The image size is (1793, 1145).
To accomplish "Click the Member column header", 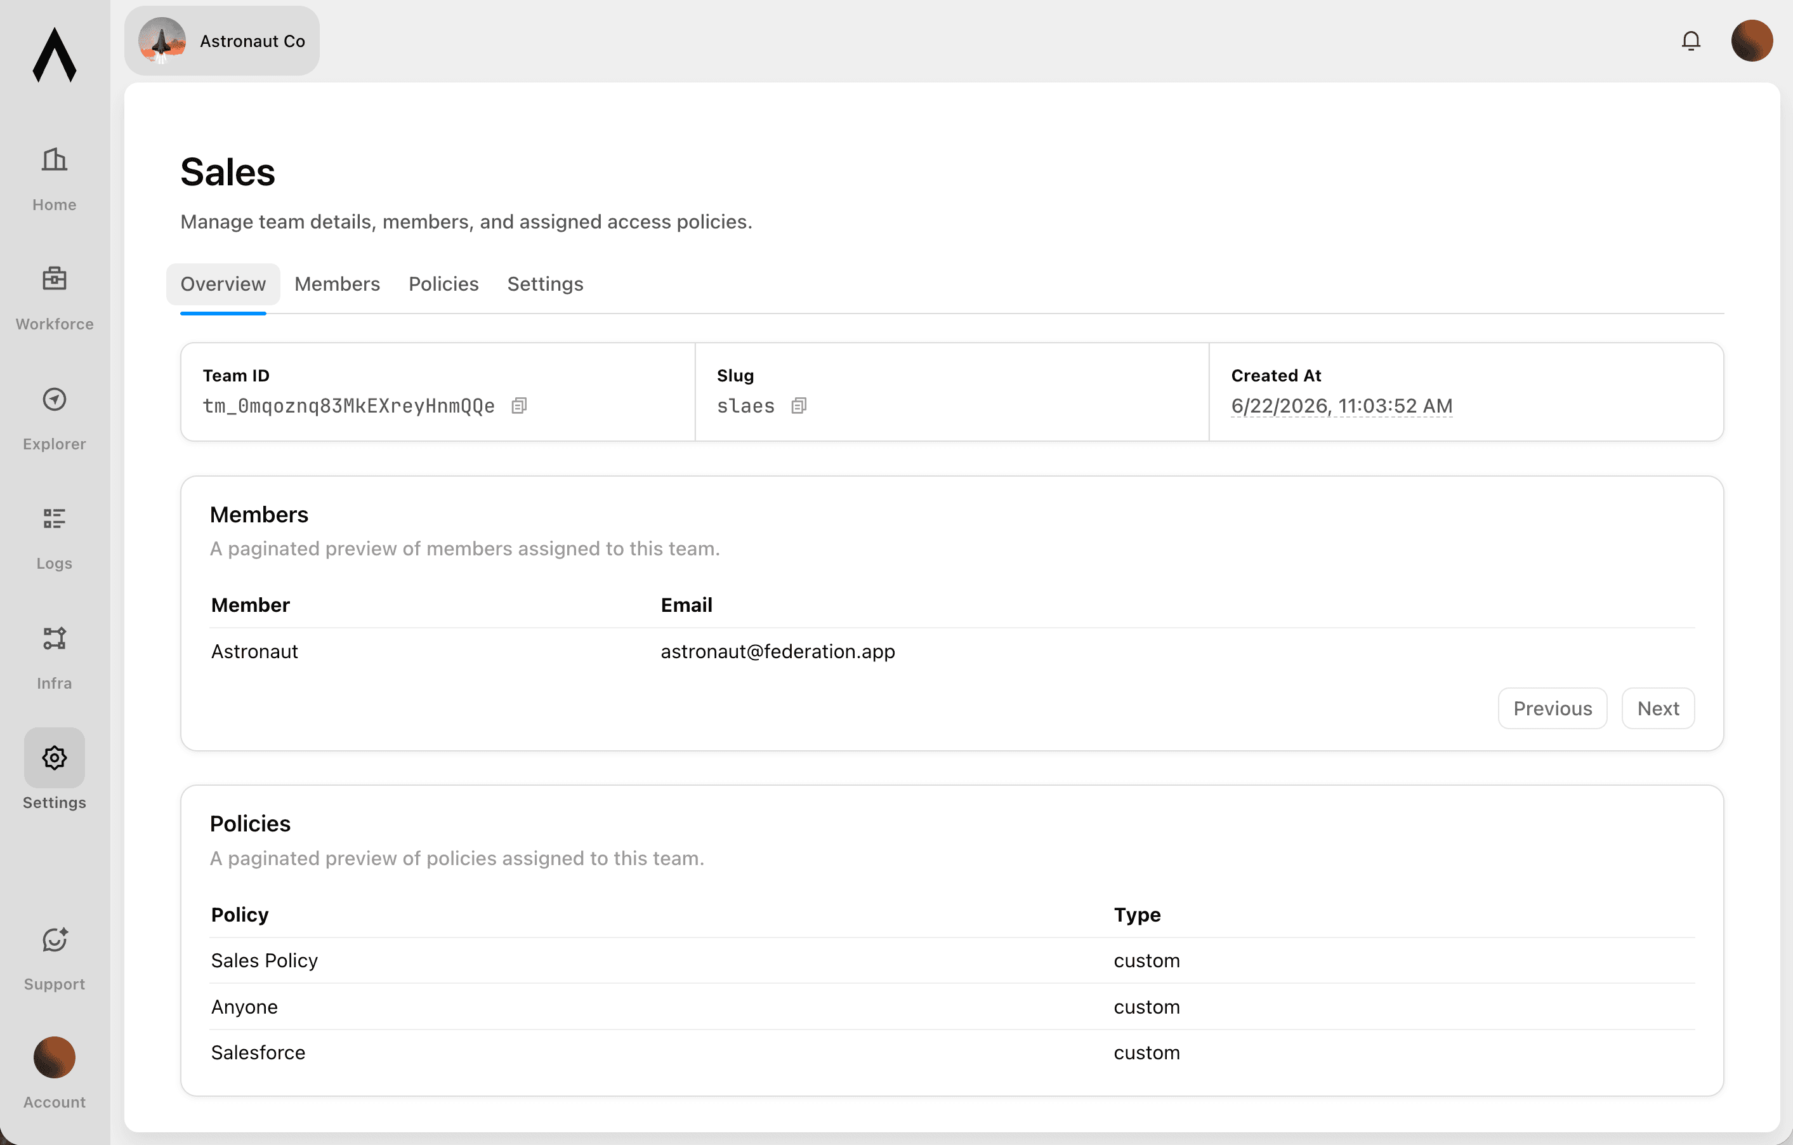I will 250,605.
